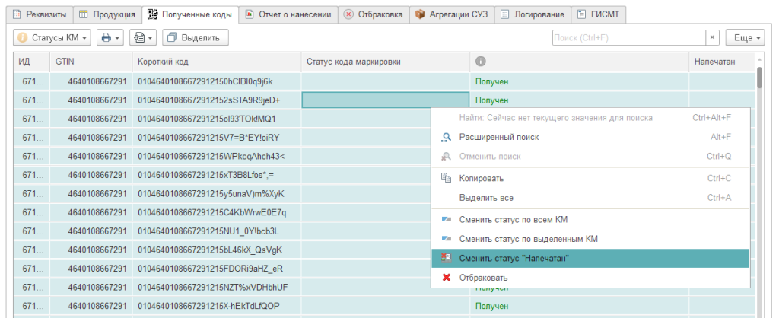Select code ending xT3B8Lfos*,= cell
Screen dimensions: 779x318
217,175
